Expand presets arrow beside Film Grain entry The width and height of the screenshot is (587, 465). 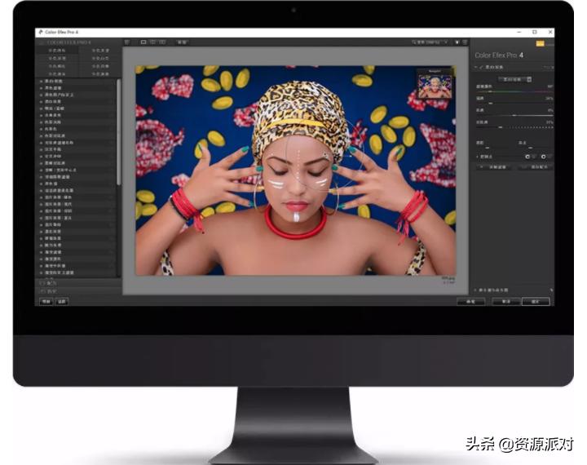pos(112,224)
